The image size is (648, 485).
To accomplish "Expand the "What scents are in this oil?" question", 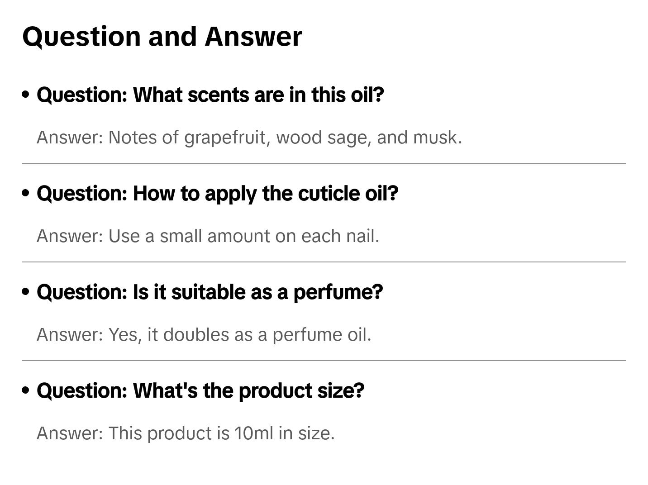I will [x=210, y=95].
